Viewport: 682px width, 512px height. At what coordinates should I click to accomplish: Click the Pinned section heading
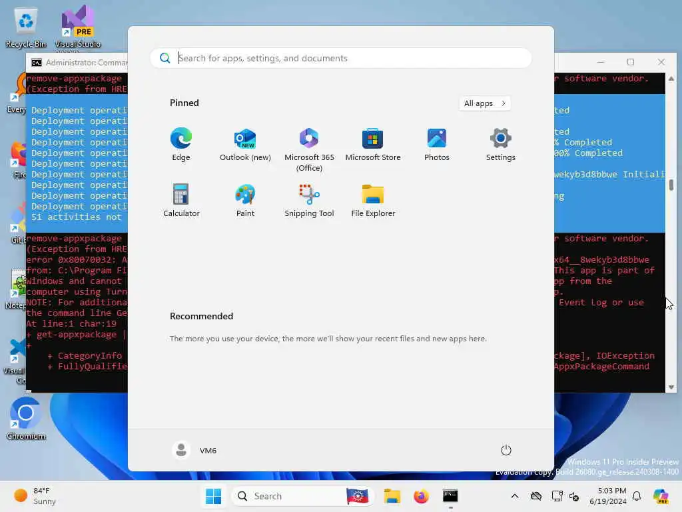(x=184, y=103)
